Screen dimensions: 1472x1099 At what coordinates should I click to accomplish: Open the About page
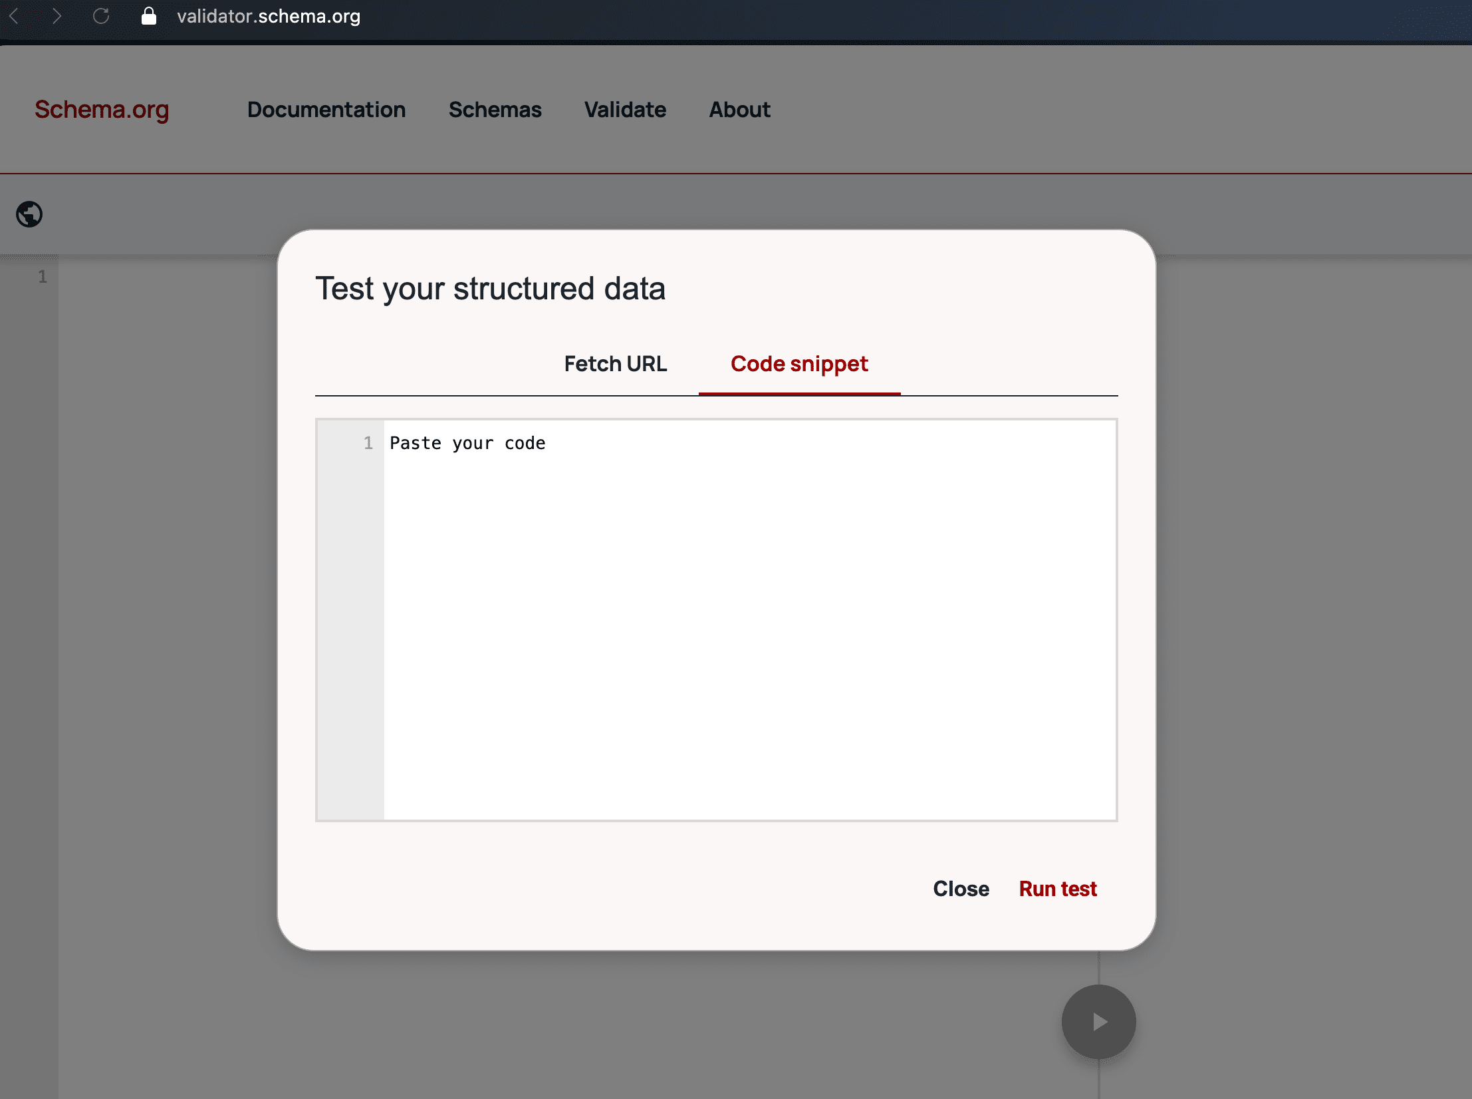739,110
